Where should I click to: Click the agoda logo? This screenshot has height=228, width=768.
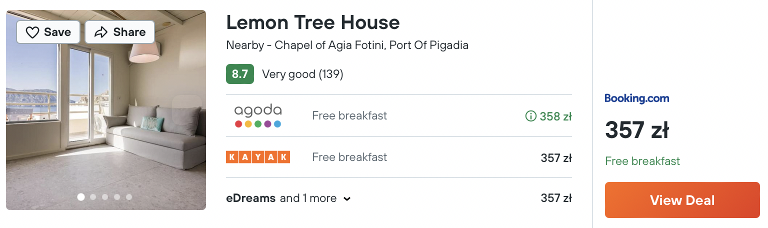(258, 115)
